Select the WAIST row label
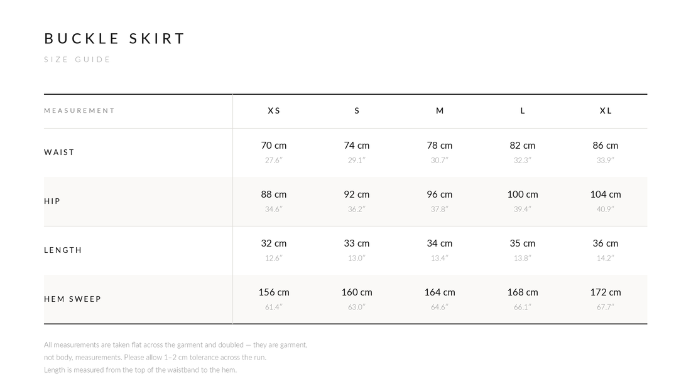 click(59, 152)
